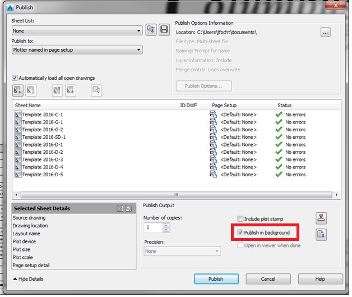The height and width of the screenshot is (297, 352).
Task: Click page setup icon for Template 2016-D-5 row
Action: 213,175
